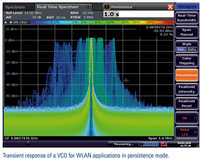This screenshot has width=203, height=159.
Task: Click the 100% end of color scale
Action: (168, 22)
